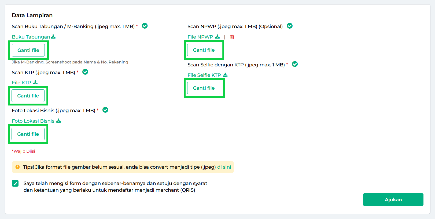Click download icon next to Buku Tabungan

click(53, 37)
